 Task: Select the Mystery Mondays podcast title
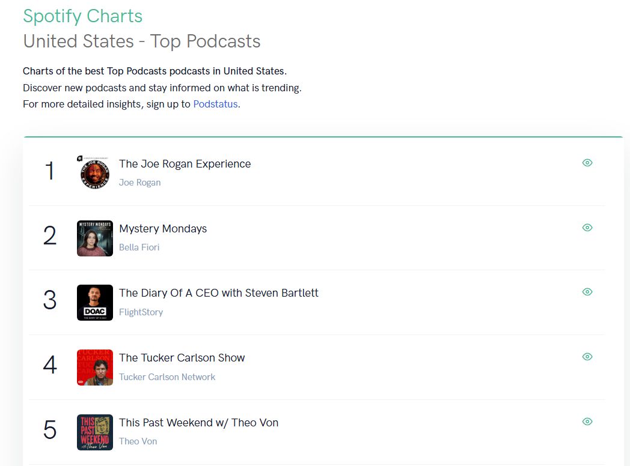(163, 229)
